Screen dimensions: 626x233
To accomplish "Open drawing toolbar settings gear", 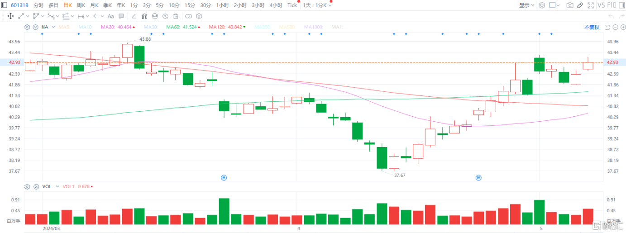I will (x=199, y=16).
